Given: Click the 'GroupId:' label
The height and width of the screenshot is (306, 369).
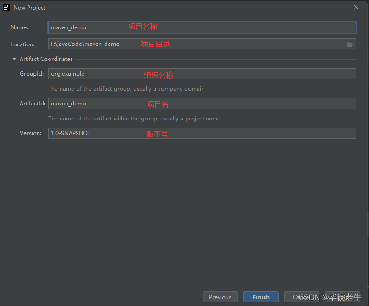Looking at the screenshot, I should click(x=32, y=74).
